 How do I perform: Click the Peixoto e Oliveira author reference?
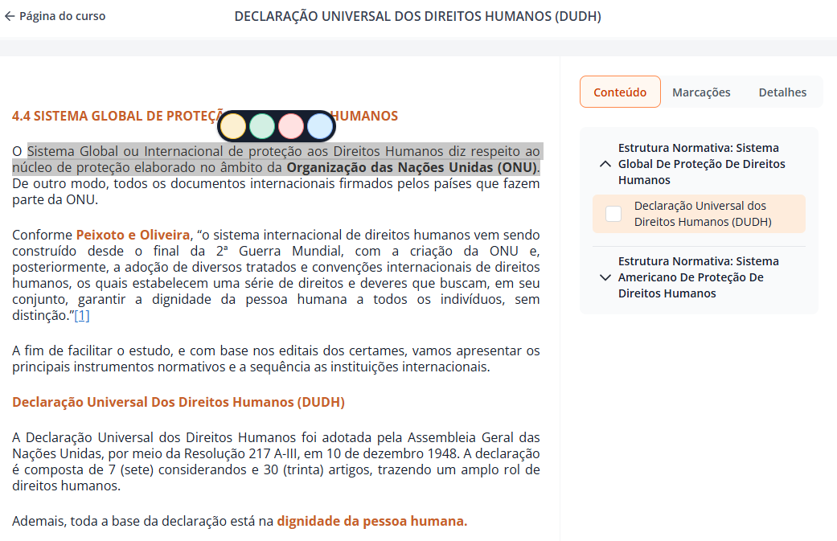click(133, 235)
